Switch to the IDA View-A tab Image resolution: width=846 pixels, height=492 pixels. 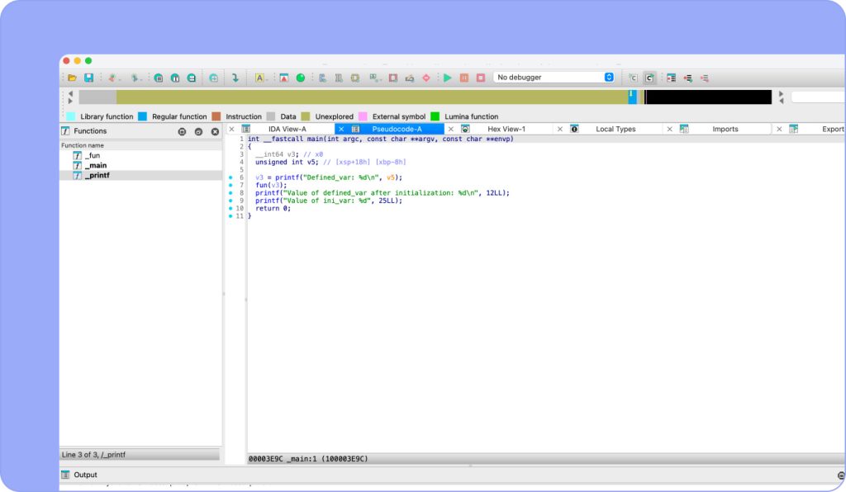287,130
